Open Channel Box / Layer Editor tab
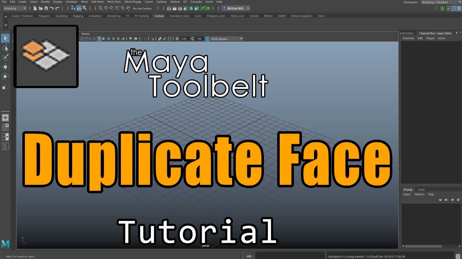This screenshot has height=259, width=462. [x=435, y=33]
